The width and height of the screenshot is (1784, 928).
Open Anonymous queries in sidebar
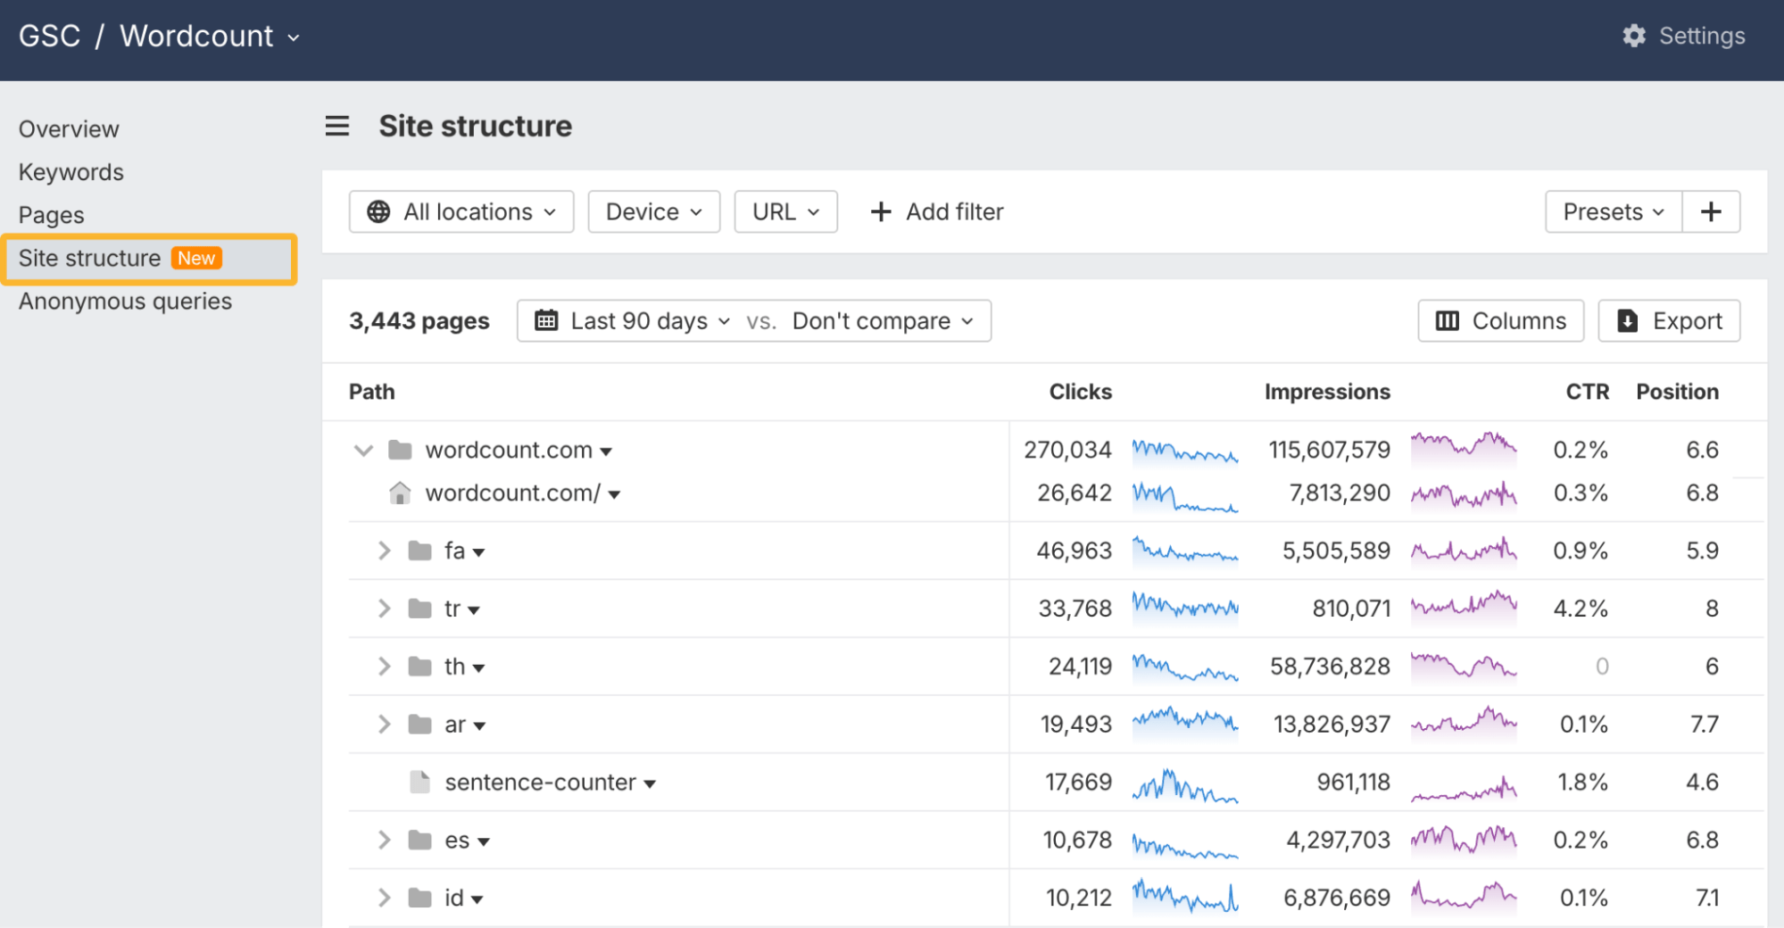[x=125, y=302]
